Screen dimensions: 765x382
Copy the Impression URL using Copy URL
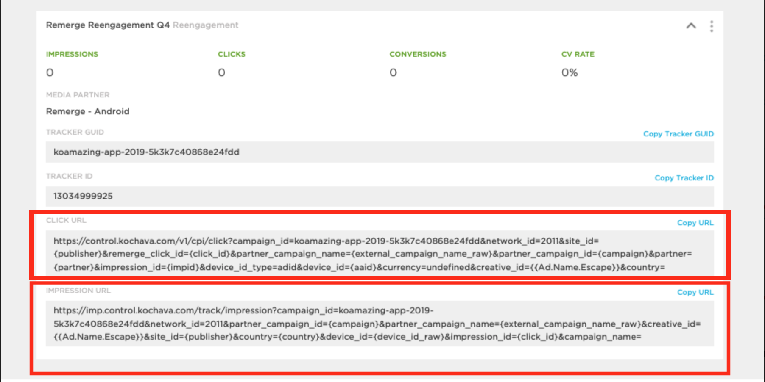coord(695,292)
